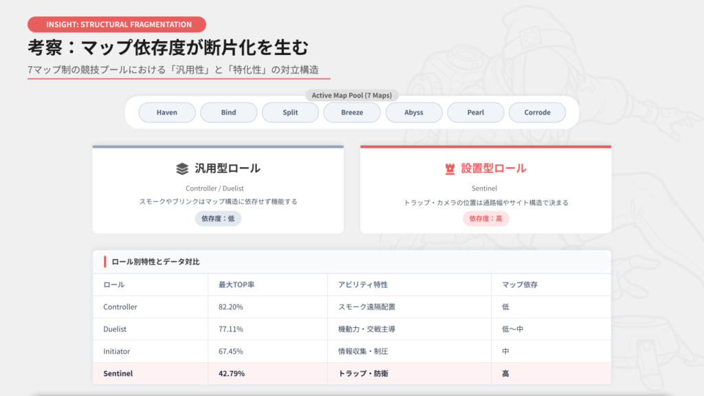Select the Abyss map pill
Image resolution: width=704 pixels, height=396 pixels.
point(414,112)
